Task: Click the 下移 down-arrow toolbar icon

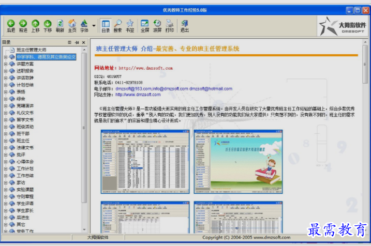Action: pos(48,26)
